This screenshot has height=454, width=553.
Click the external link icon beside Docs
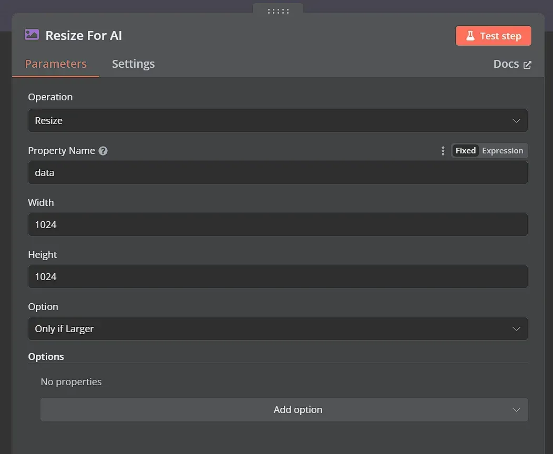tap(528, 63)
